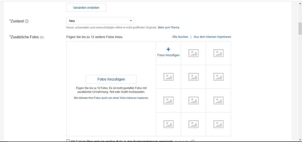
Task: Select the placeholder directly below the plus tile
Action: 168,77
